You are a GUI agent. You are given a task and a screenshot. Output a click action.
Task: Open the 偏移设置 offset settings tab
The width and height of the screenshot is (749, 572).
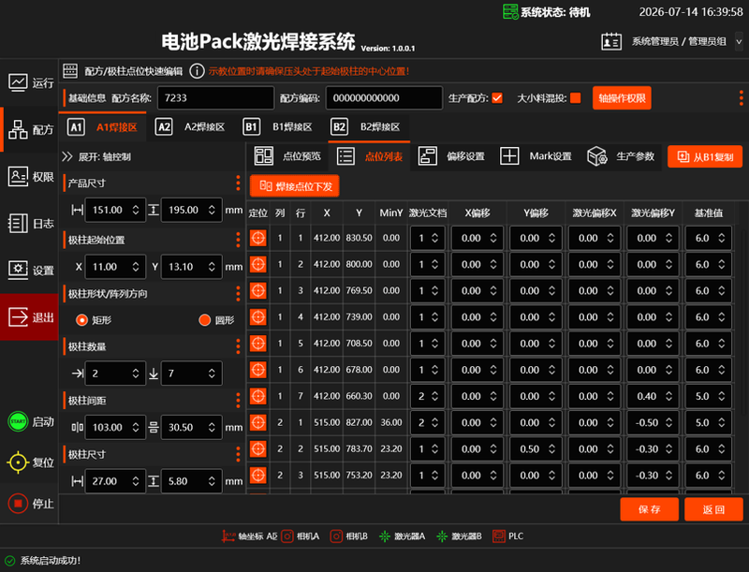451,156
